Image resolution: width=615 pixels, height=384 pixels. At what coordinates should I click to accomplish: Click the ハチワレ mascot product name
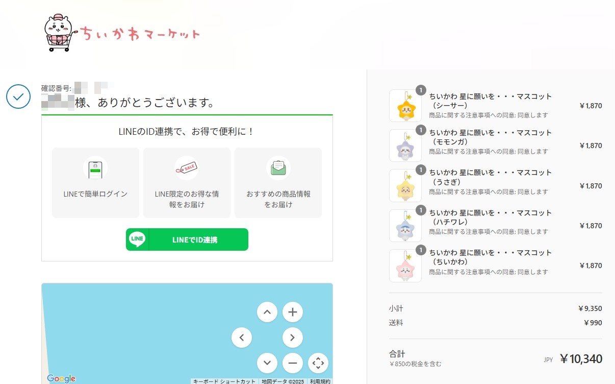[491, 217]
